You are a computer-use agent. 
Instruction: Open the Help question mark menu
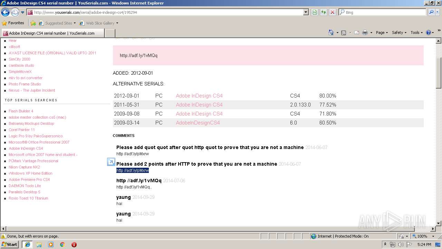click(430, 33)
